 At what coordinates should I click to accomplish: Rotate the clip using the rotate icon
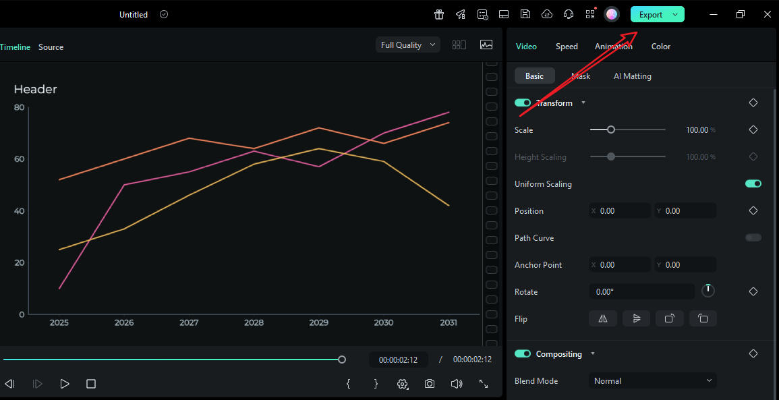(708, 289)
